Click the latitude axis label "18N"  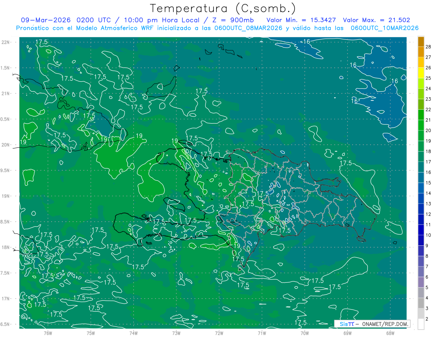pos(5,248)
